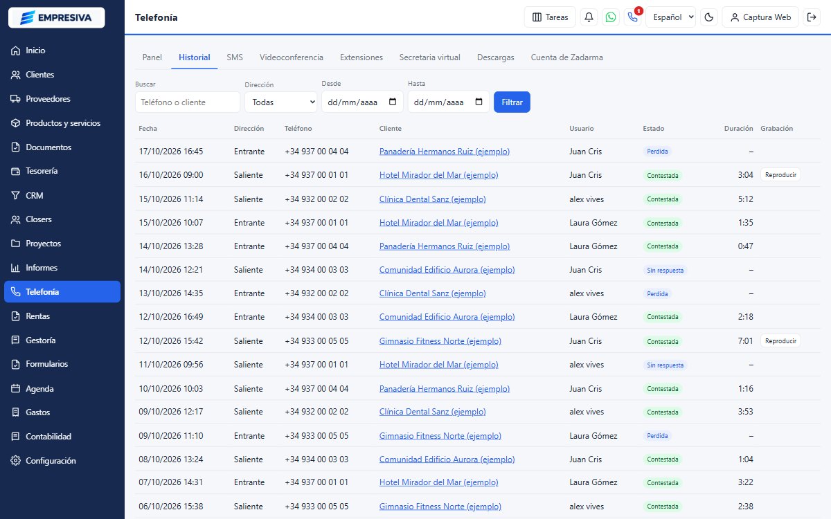
Task: Open the Tareas button
Action: (x=550, y=17)
